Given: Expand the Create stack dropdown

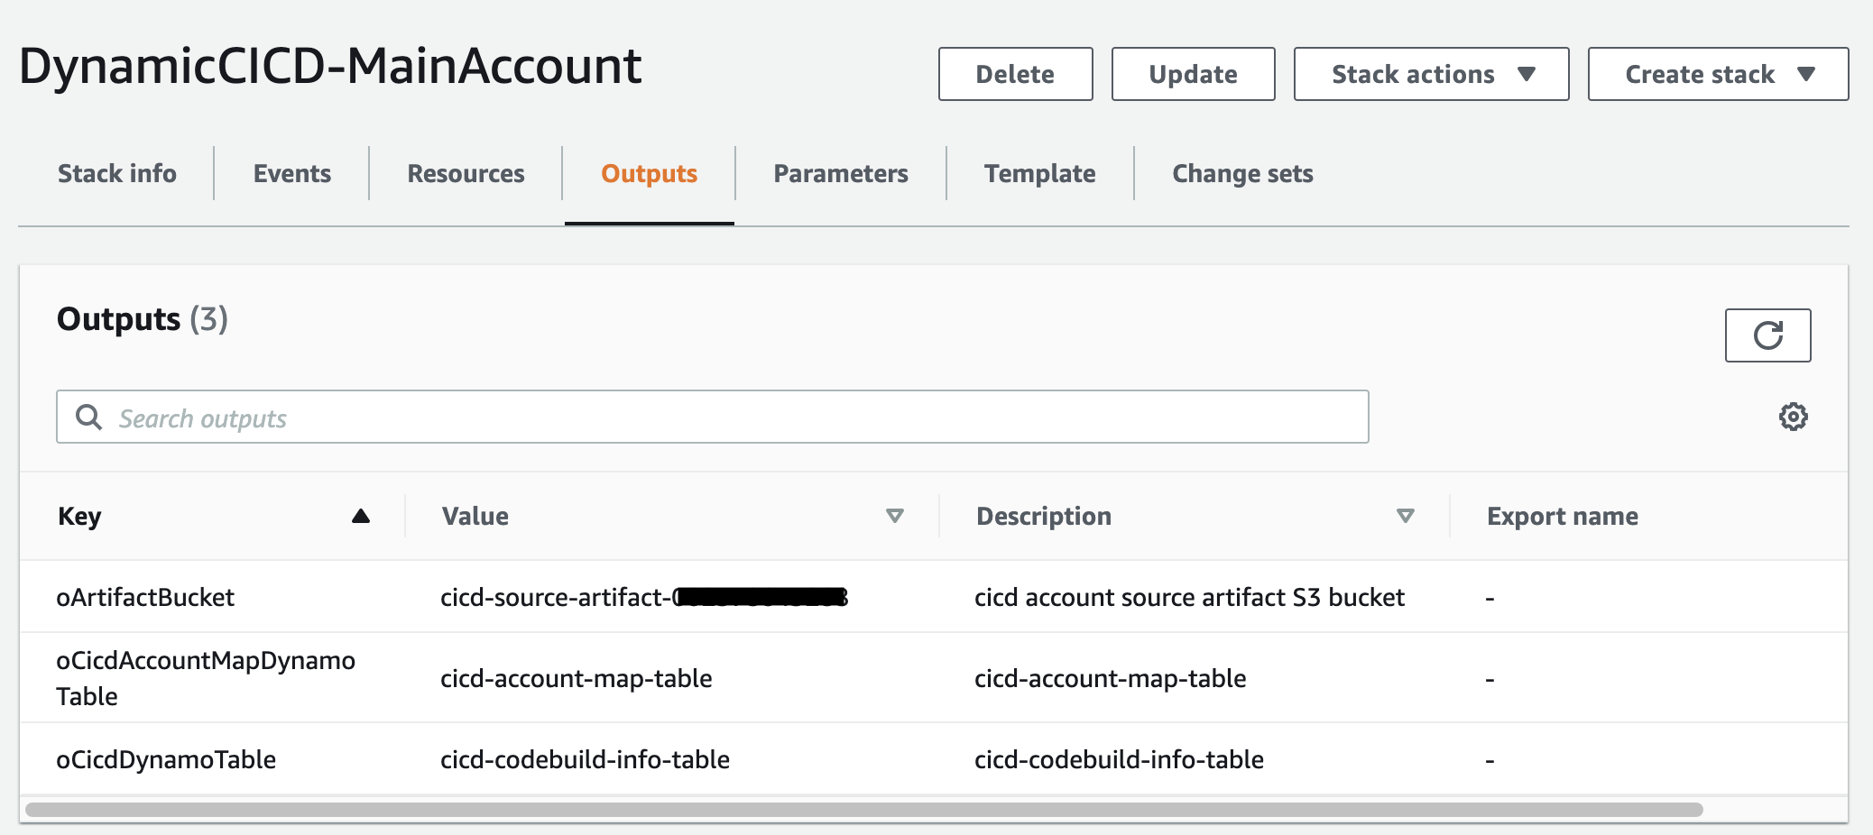Looking at the screenshot, I should (x=1717, y=74).
